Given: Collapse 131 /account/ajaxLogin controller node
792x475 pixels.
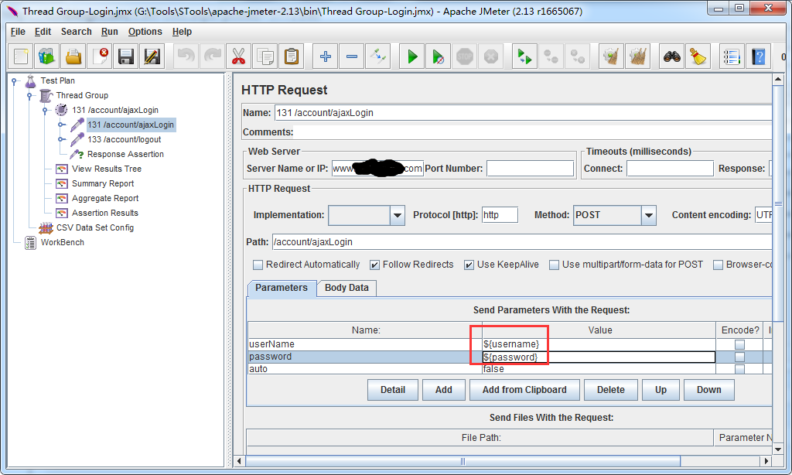Looking at the screenshot, I should click(x=45, y=110).
